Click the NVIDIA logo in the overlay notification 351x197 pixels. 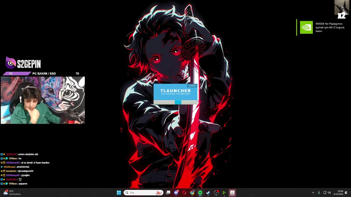306,27
